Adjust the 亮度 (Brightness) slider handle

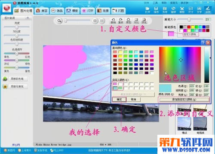coord(17,27)
